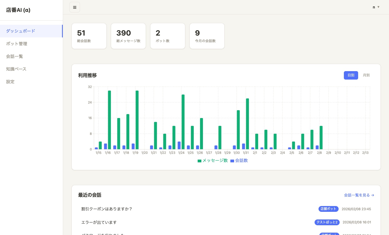Screen dimensions: 389x235
Task: Go to 設定 in the sidebar
Action: [x=10, y=81]
